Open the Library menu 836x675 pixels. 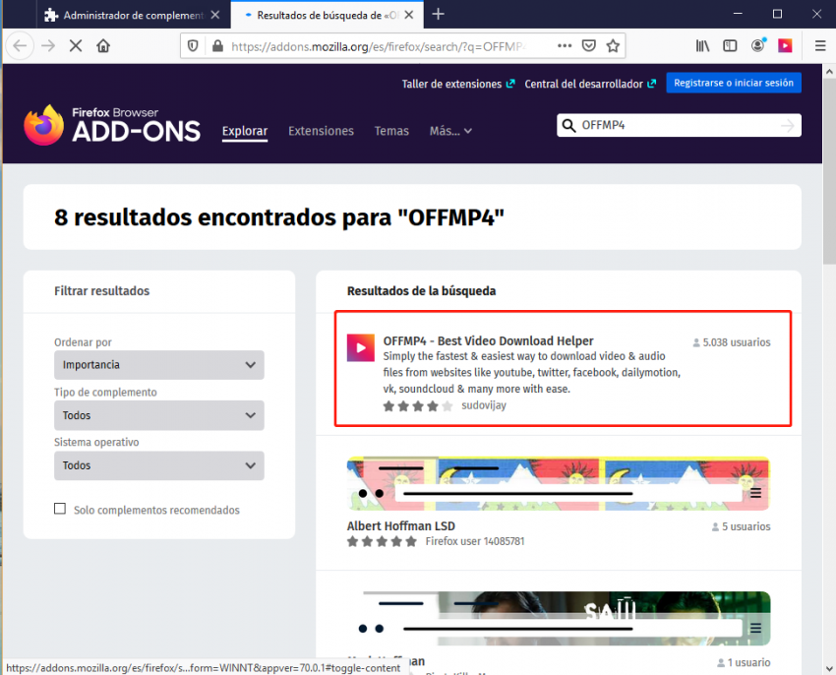pyautogui.click(x=702, y=46)
